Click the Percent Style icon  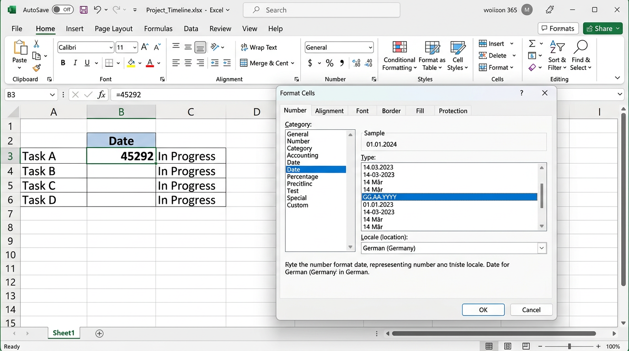(x=330, y=63)
